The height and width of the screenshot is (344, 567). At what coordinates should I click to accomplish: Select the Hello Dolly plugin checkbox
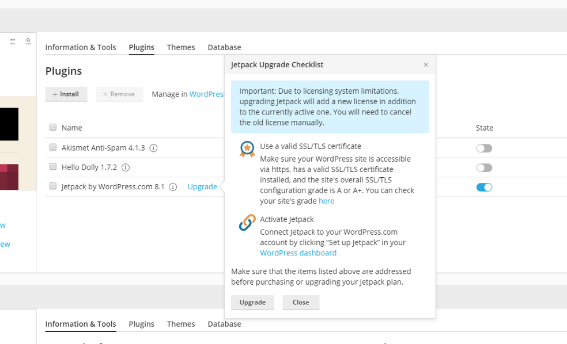pos(53,167)
